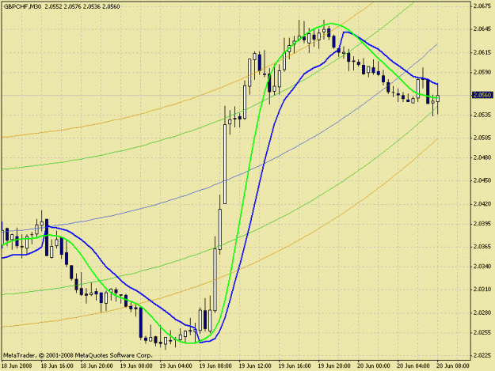The image size is (495, 371).
Task: Click the 2.0450 price axis label
Action: [x=482, y=180]
